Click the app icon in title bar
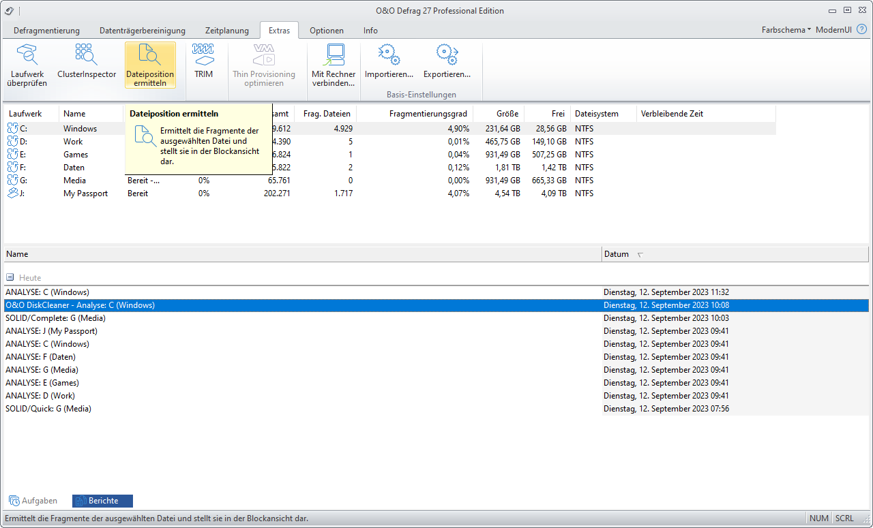The width and height of the screenshot is (873, 528). [x=9, y=10]
